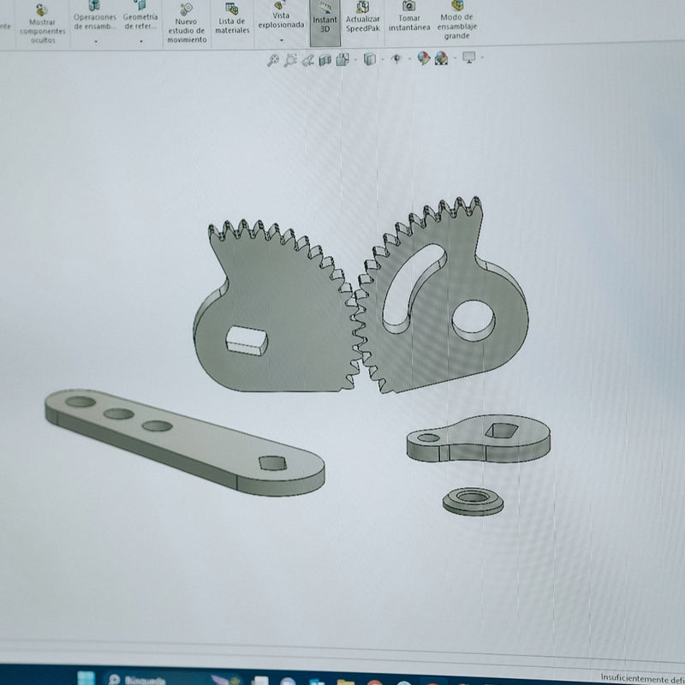The width and height of the screenshot is (685, 685).
Task: Click Vista explosionada command
Action: (281, 15)
